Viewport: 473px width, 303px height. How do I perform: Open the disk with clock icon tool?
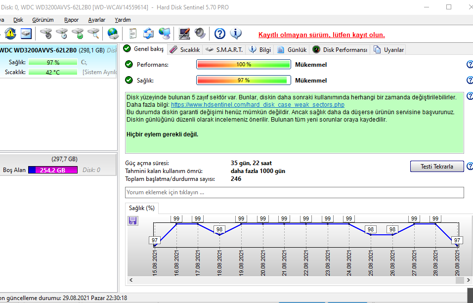click(62, 33)
